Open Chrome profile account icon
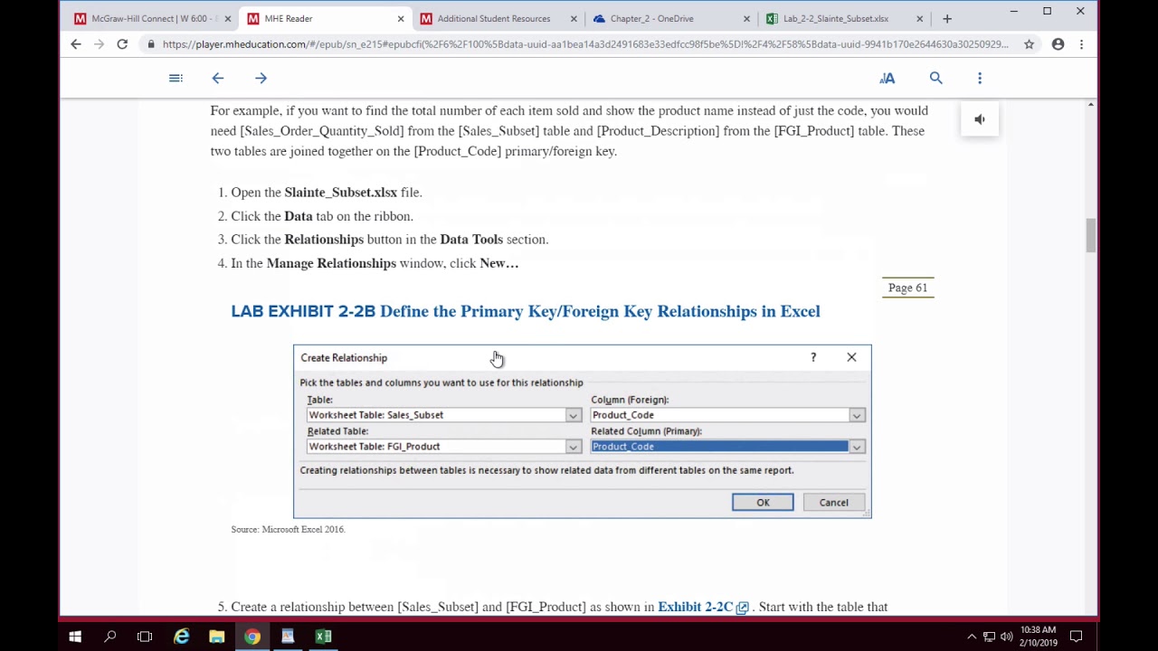The height and width of the screenshot is (651, 1158). point(1058,44)
